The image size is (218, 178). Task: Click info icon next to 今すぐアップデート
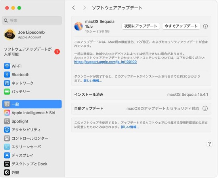pos(205,26)
